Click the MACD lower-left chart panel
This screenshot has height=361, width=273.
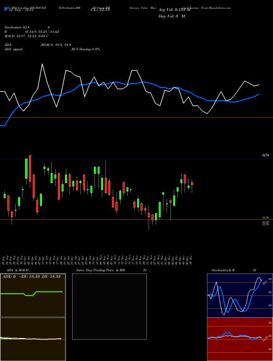click(x=33, y=339)
